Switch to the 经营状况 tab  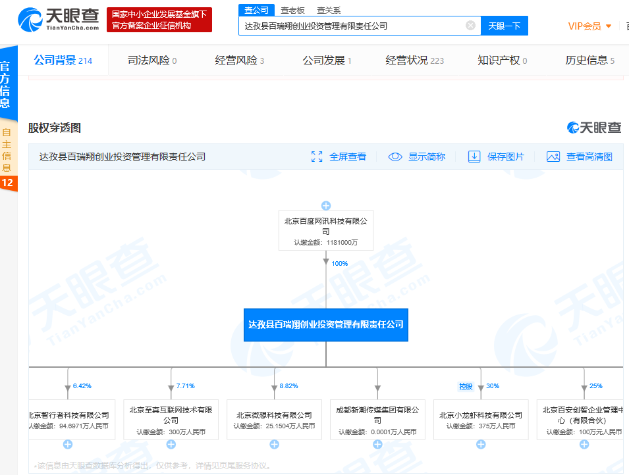[x=414, y=61]
